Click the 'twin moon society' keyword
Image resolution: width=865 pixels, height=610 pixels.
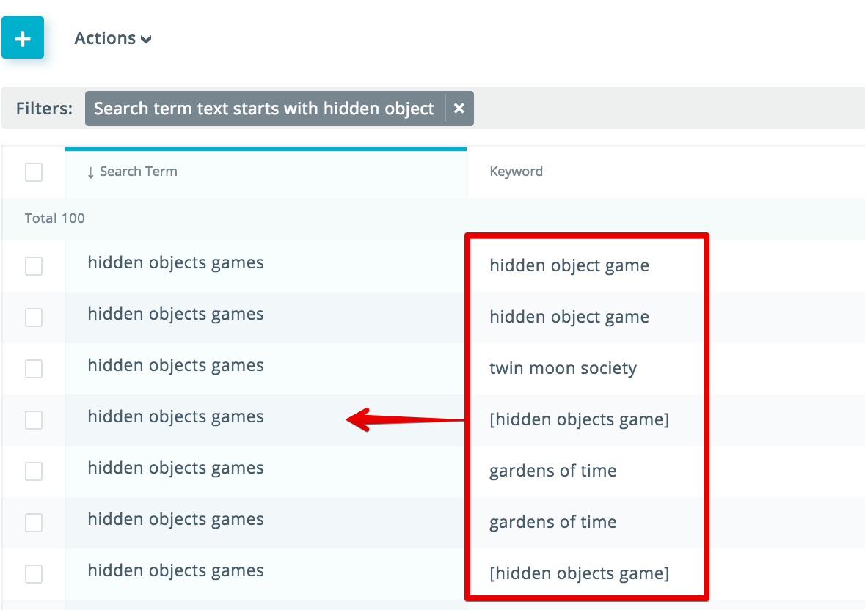click(x=563, y=368)
